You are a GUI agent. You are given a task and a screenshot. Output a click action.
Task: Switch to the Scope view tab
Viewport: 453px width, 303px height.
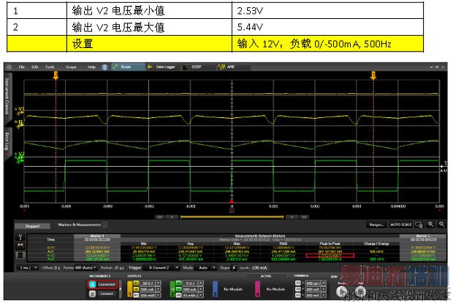coord(128,67)
